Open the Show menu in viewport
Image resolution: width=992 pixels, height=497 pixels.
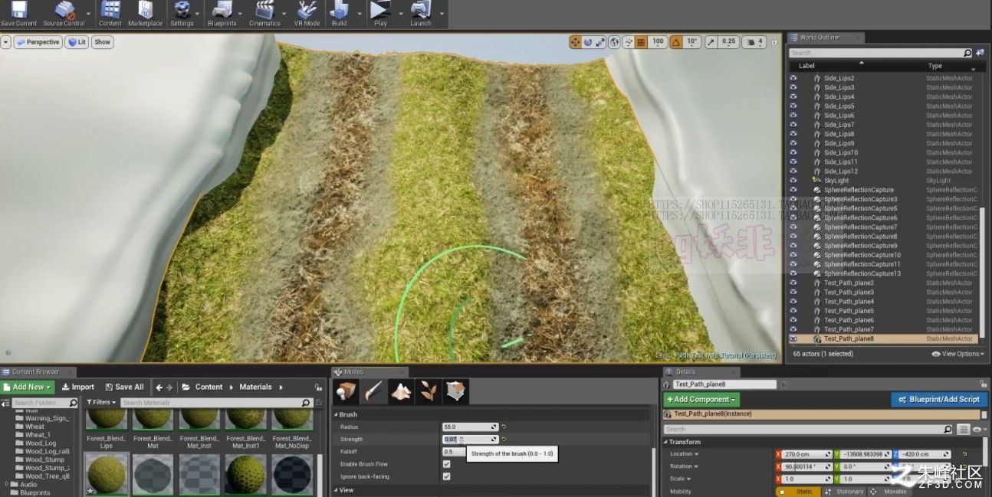102,42
